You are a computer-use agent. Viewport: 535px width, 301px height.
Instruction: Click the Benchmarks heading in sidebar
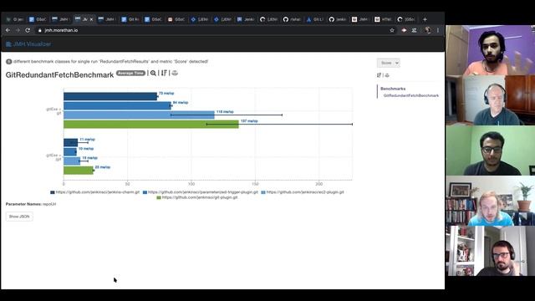pyautogui.click(x=393, y=89)
